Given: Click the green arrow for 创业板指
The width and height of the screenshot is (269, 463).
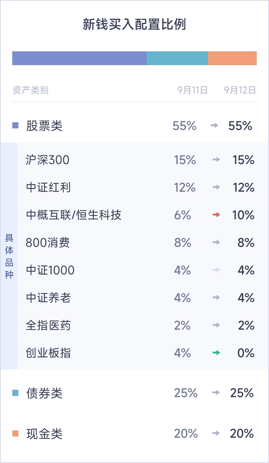Looking at the screenshot, I should (216, 353).
